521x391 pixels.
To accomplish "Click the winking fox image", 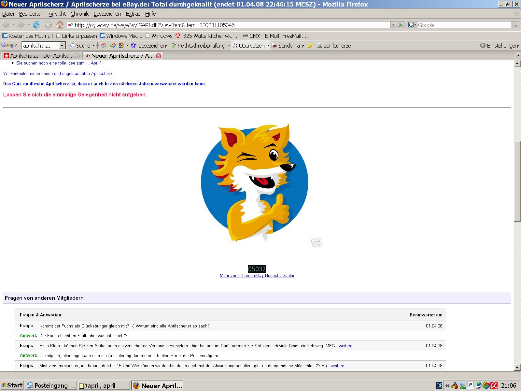I will (255, 182).
